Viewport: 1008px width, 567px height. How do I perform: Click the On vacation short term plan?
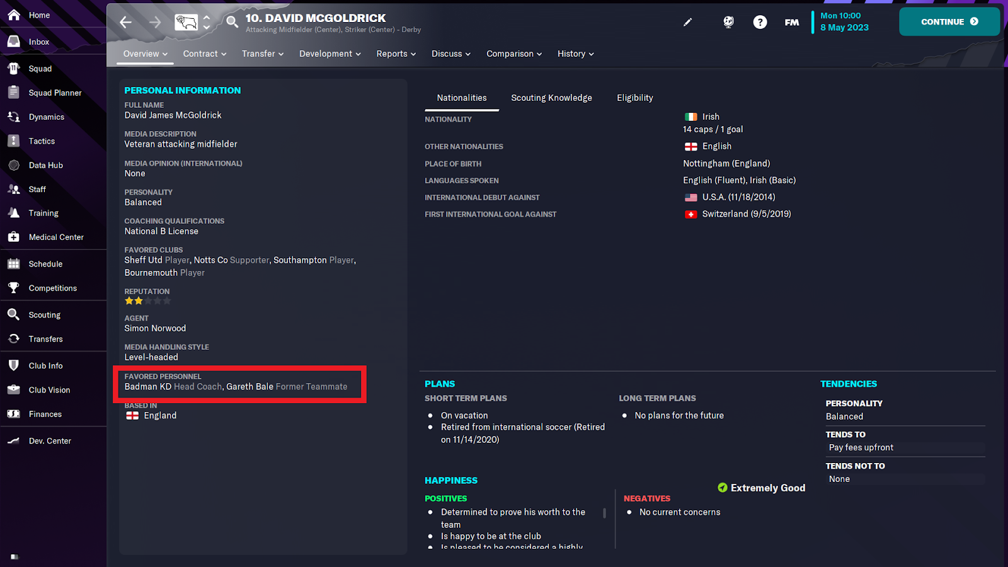click(x=464, y=415)
